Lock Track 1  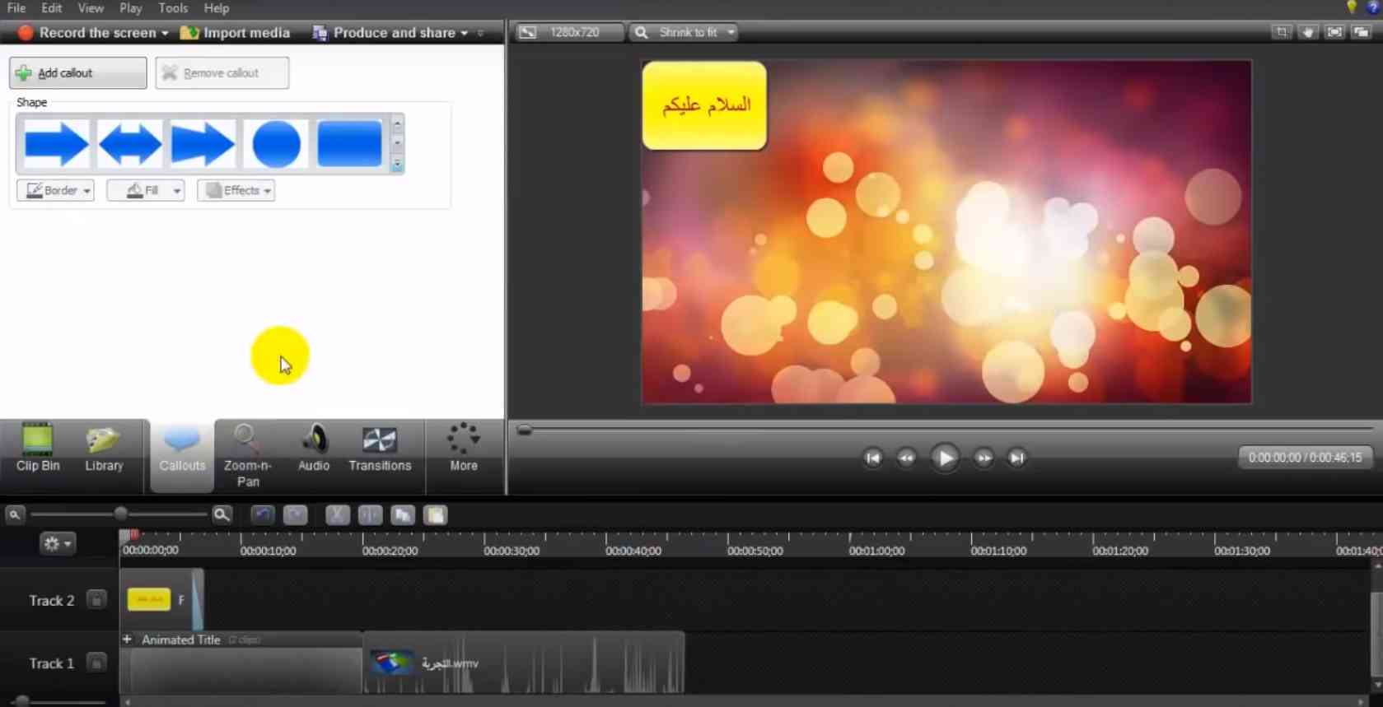96,663
